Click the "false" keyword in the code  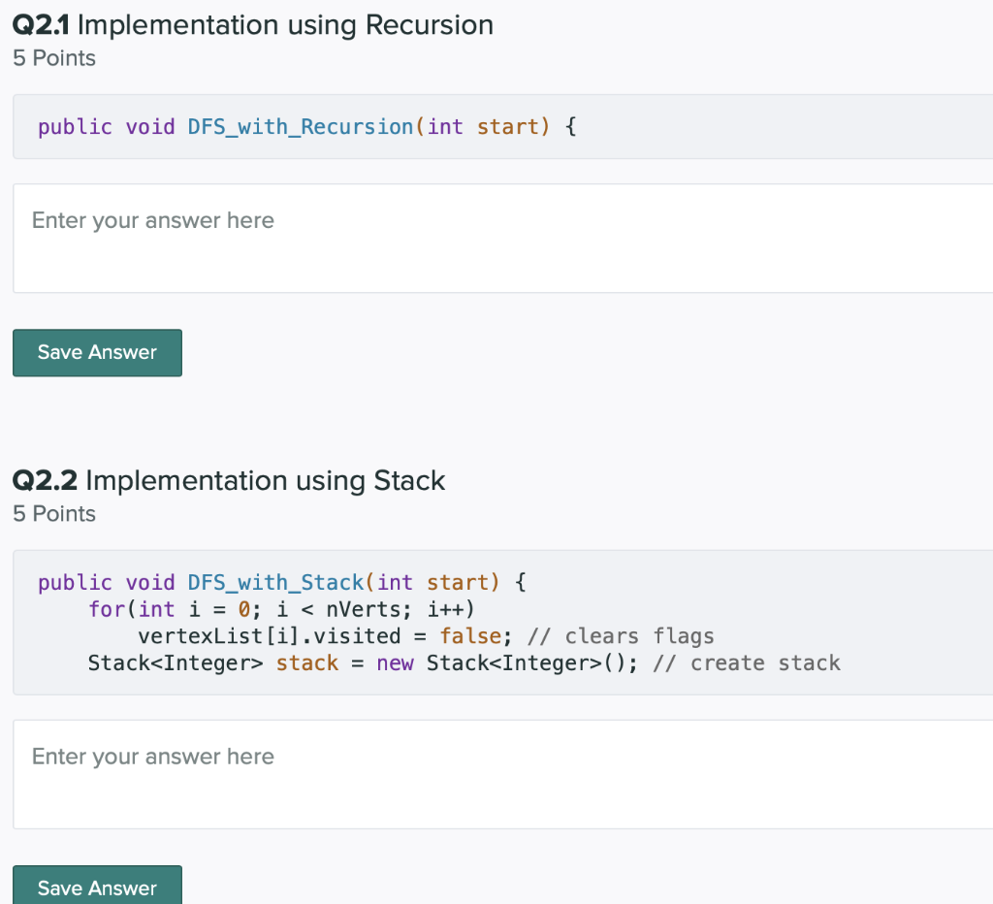click(470, 636)
